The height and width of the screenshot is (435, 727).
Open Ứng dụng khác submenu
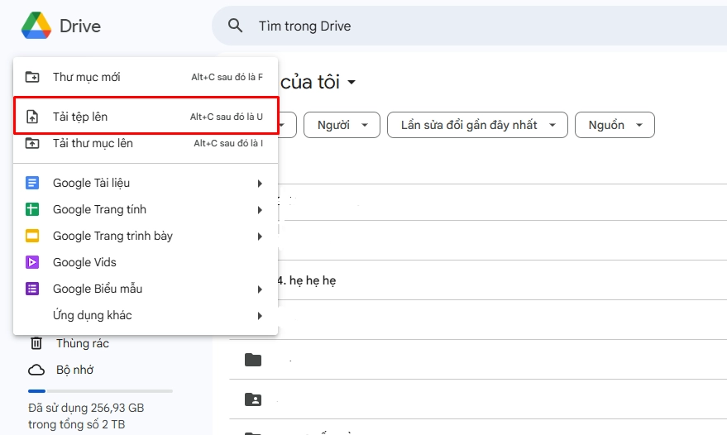coord(146,315)
